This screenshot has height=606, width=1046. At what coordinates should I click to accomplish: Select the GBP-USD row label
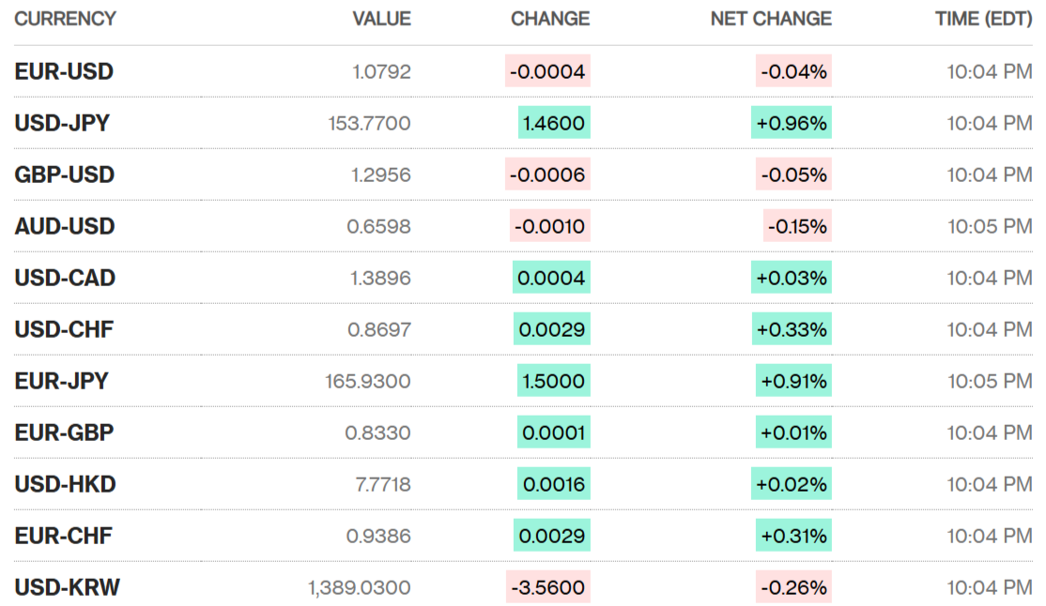tap(64, 174)
